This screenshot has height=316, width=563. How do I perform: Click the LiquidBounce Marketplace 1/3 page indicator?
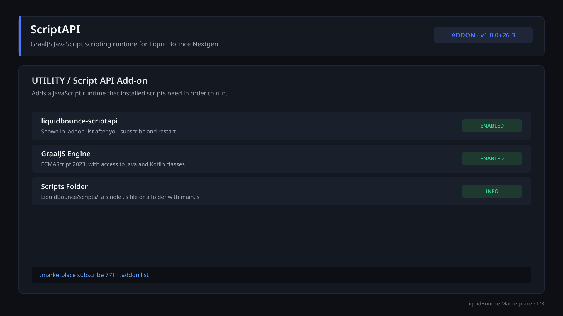505,304
